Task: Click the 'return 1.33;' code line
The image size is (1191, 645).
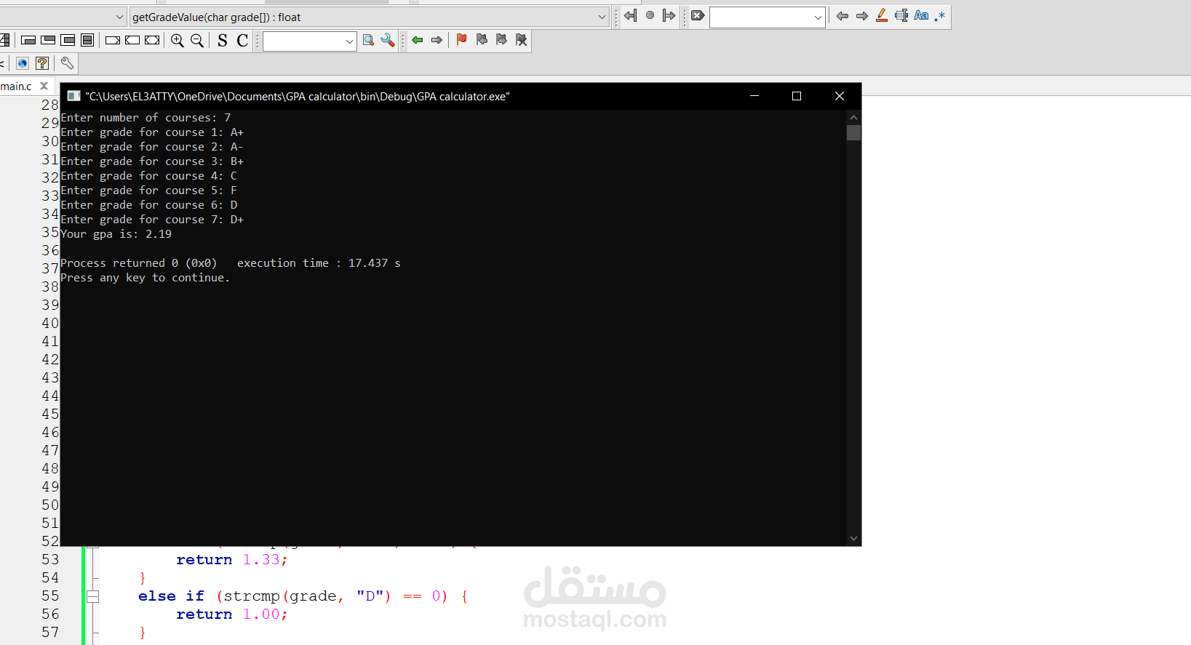Action: [x=232, y=560]
